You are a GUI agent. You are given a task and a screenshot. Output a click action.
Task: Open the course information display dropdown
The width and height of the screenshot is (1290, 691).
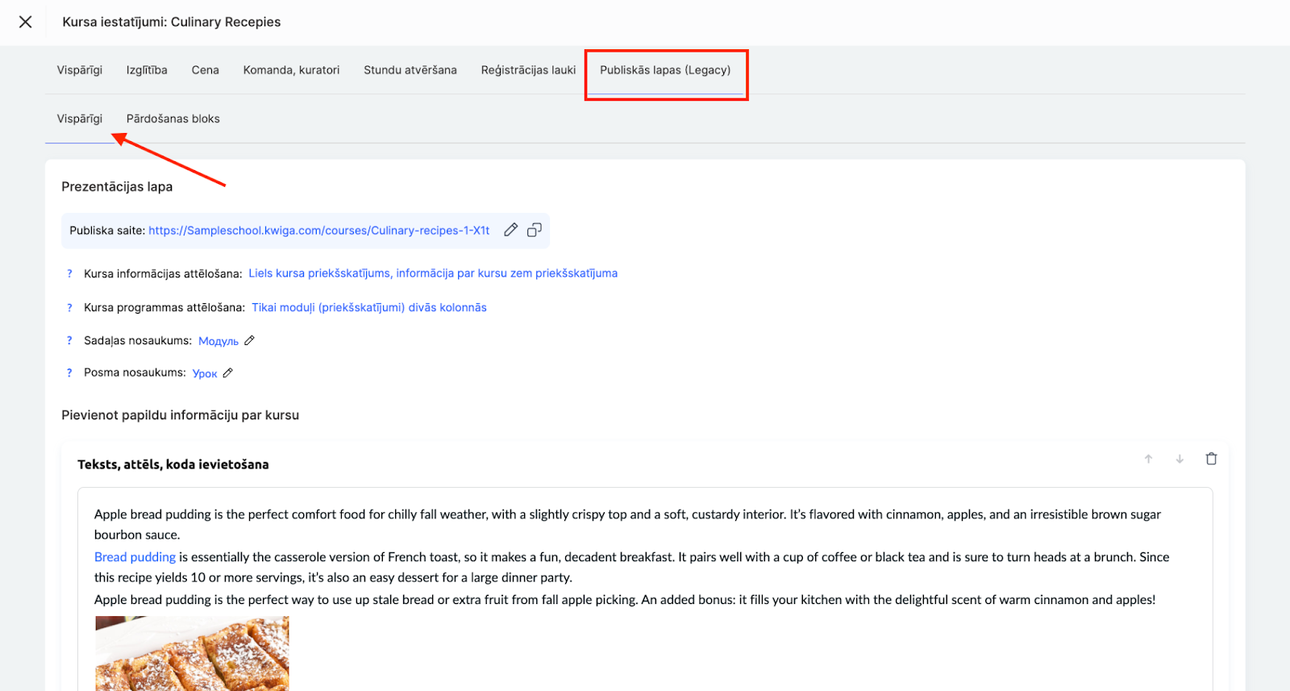click(433, 273)
